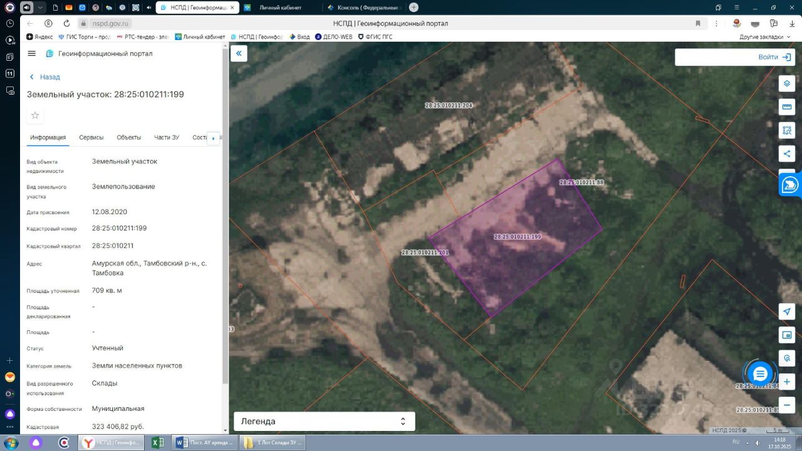This screenshot has height=451, width=802.
Task: Open the Yandex home button beside the address bar
Action: point(48,23)
